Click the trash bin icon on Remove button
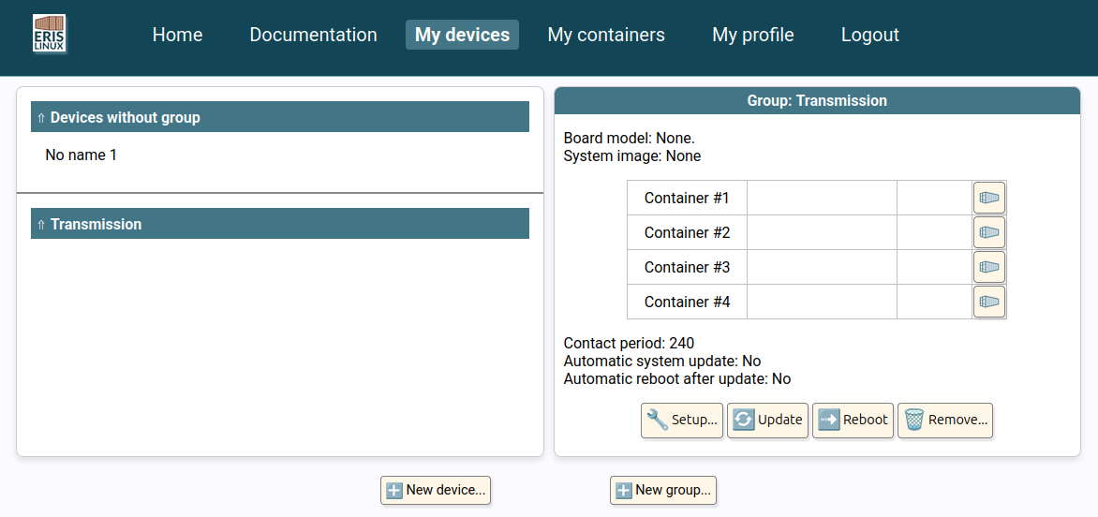 tap(913, 420)
